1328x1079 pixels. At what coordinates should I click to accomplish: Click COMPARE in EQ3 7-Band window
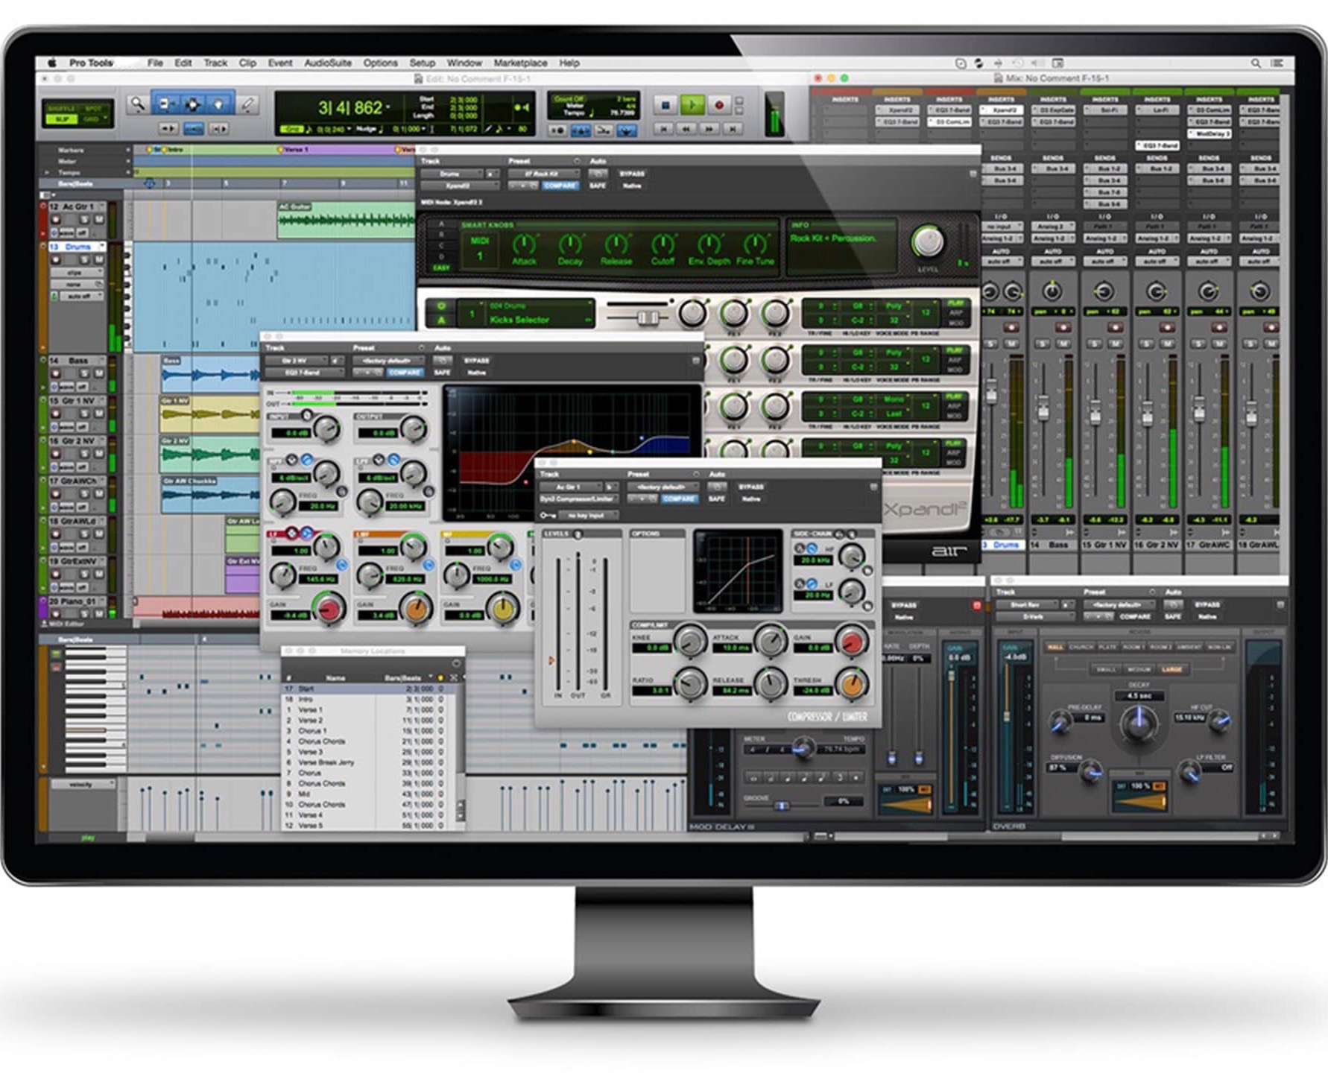(x=405, y=373)
